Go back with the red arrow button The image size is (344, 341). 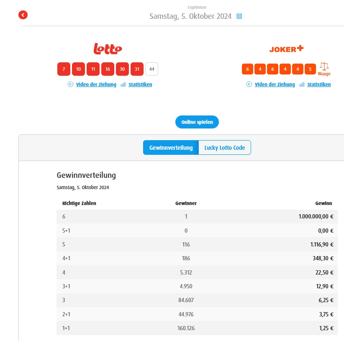click(x=23, y=15)
